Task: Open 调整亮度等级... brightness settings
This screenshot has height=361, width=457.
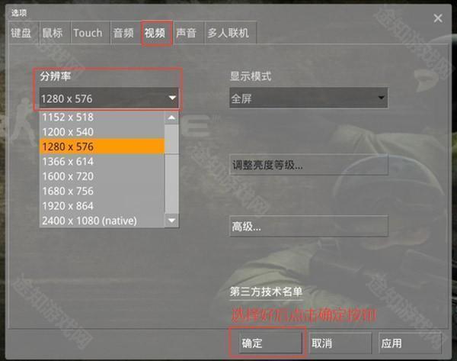Action: pos(308,166)
